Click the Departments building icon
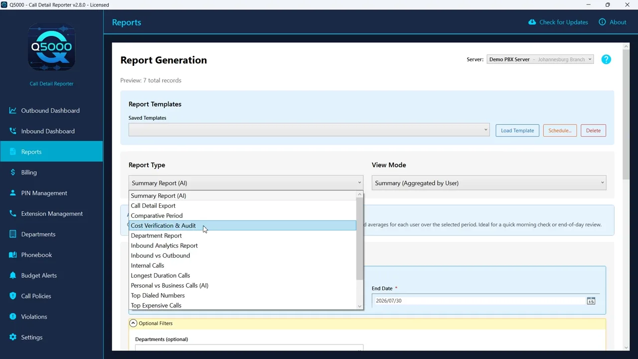Image resolution: width=638 pixels, height=359 pixels. [x=13, y=234]
